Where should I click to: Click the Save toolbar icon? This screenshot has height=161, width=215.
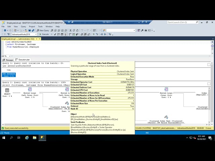(x=30, y=31)
